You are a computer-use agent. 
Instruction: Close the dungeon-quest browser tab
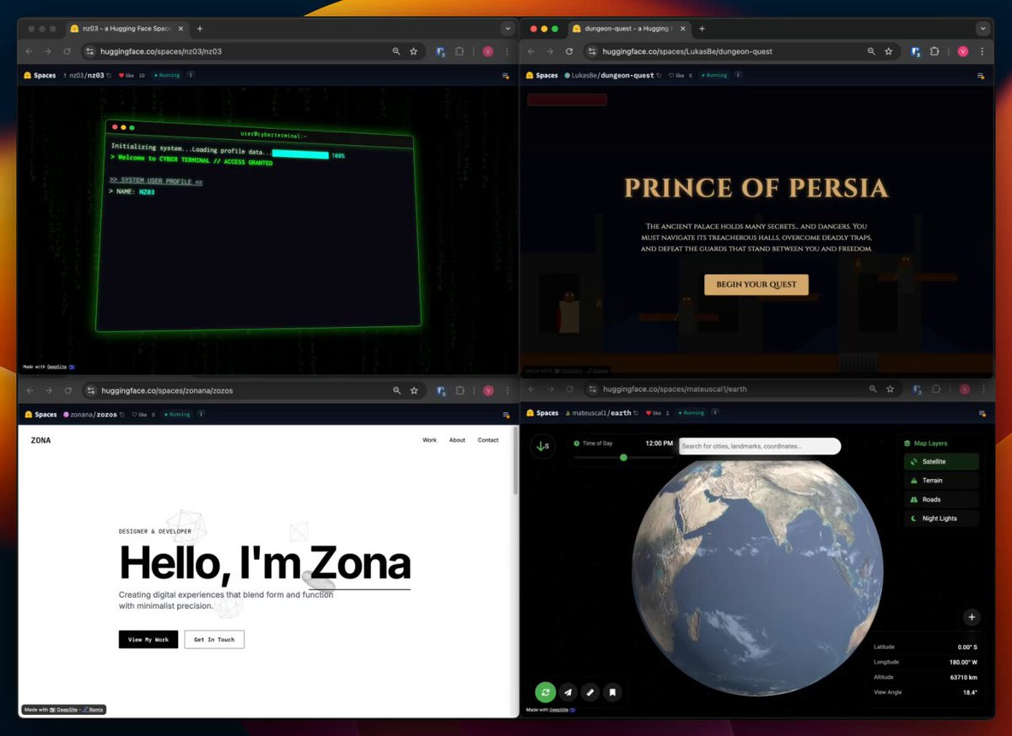682,29
